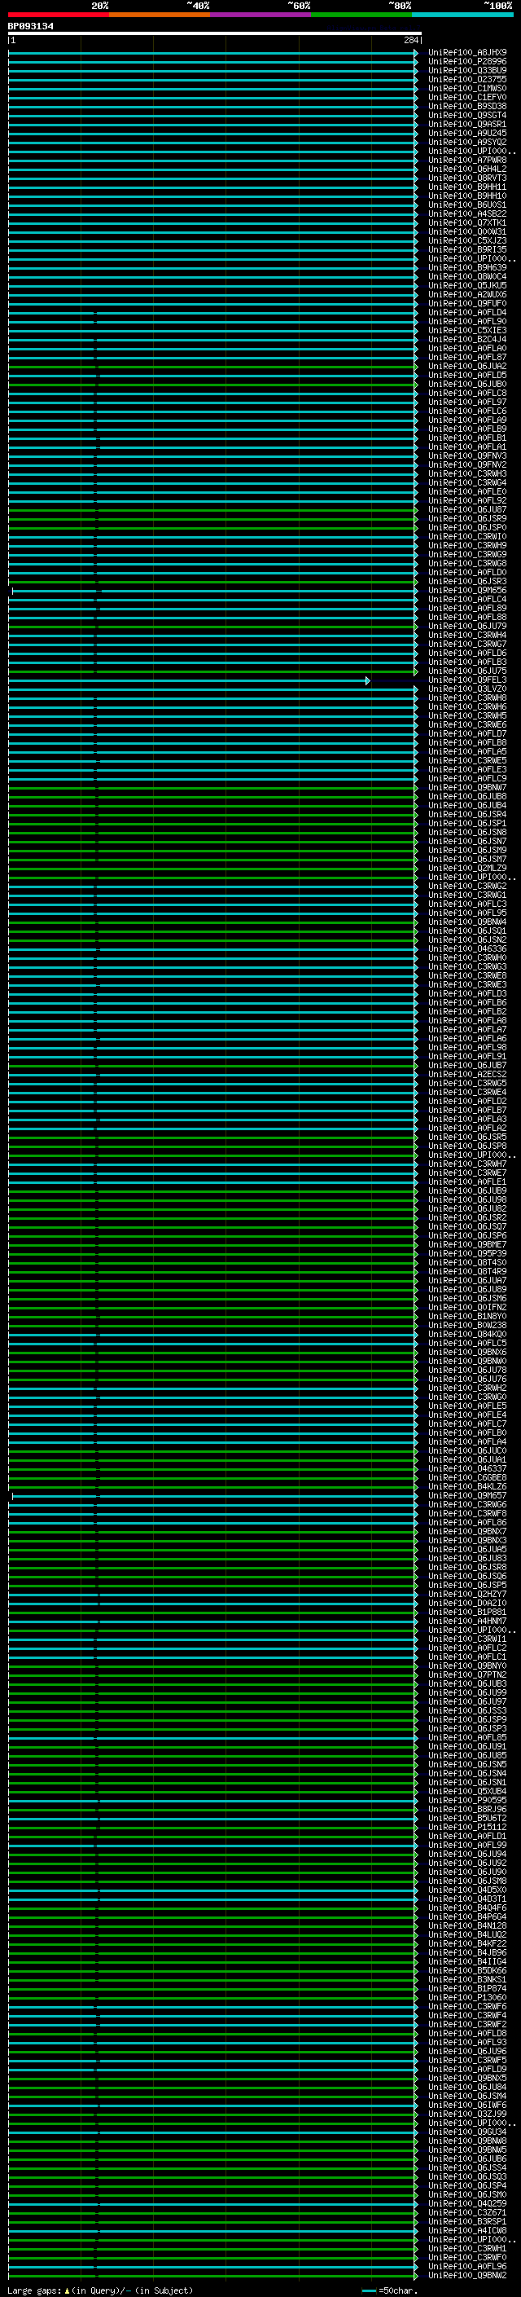The width and height of the screenshot is (521, 2297).
Task: Select the UniRef100_B9HH10 label
Action: (467, 196)
